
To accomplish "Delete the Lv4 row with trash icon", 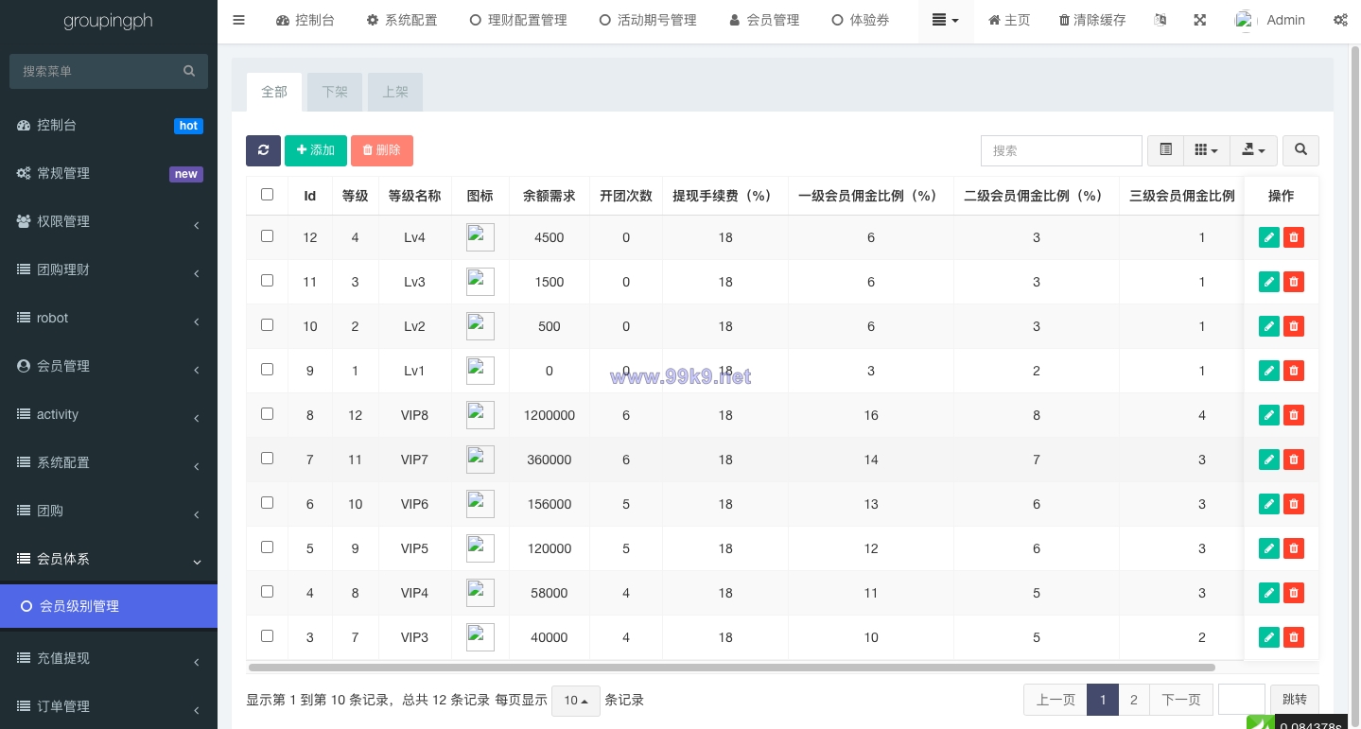I will coord(1294,237).
